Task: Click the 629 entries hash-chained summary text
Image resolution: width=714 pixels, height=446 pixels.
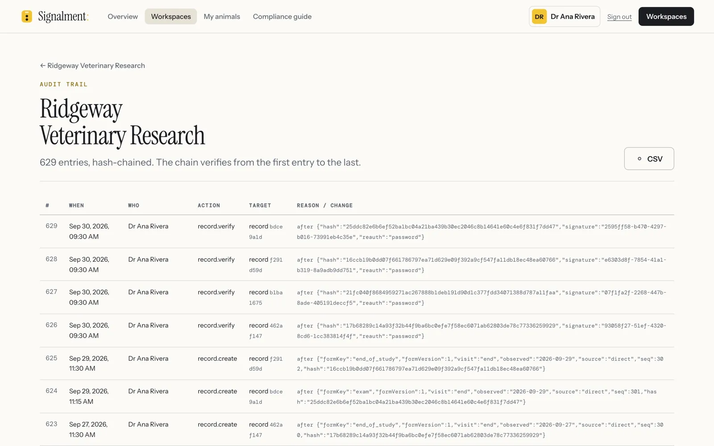Action: (200, 162)
